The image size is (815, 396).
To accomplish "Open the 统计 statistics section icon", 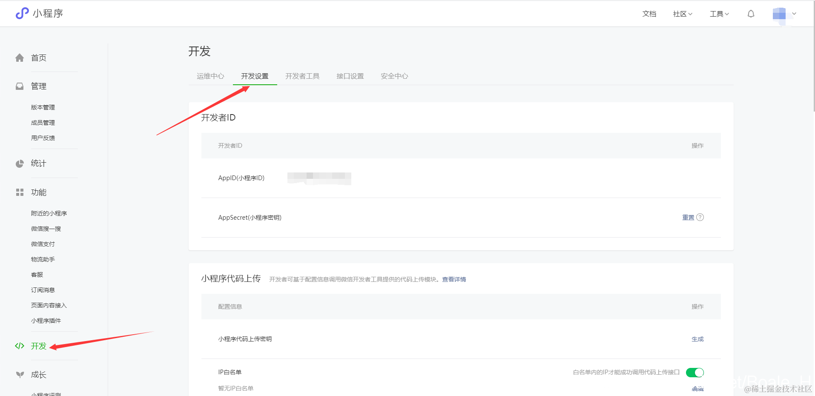I will 19,163.
